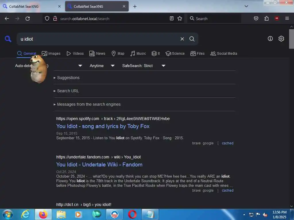Switch to the It category

pos(156,54)
